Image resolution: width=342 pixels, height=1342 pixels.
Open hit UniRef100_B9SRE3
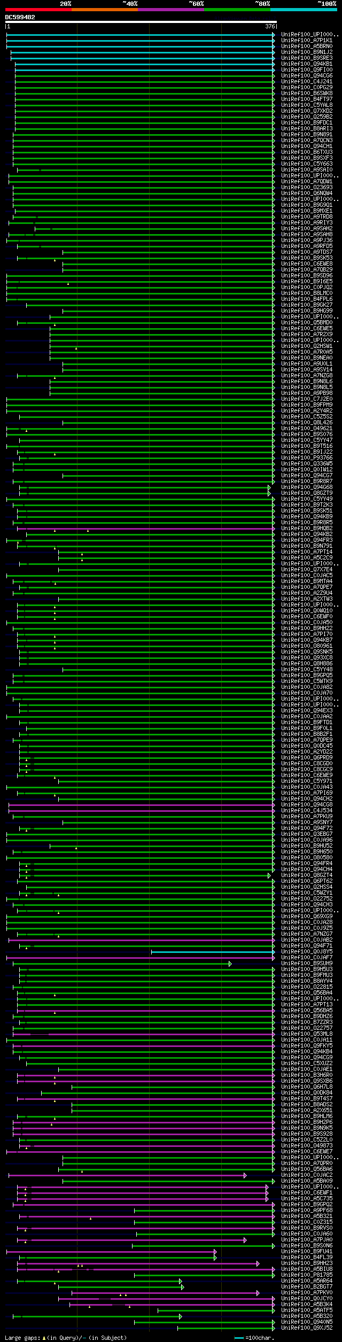coord(307,58)
